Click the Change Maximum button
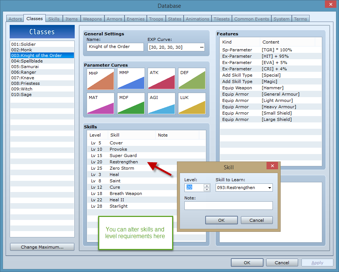This screenshot has height=272, width=339. click(42, 247)
